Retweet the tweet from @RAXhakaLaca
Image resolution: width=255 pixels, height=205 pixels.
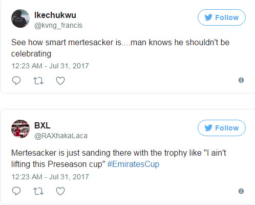(38, 191)
